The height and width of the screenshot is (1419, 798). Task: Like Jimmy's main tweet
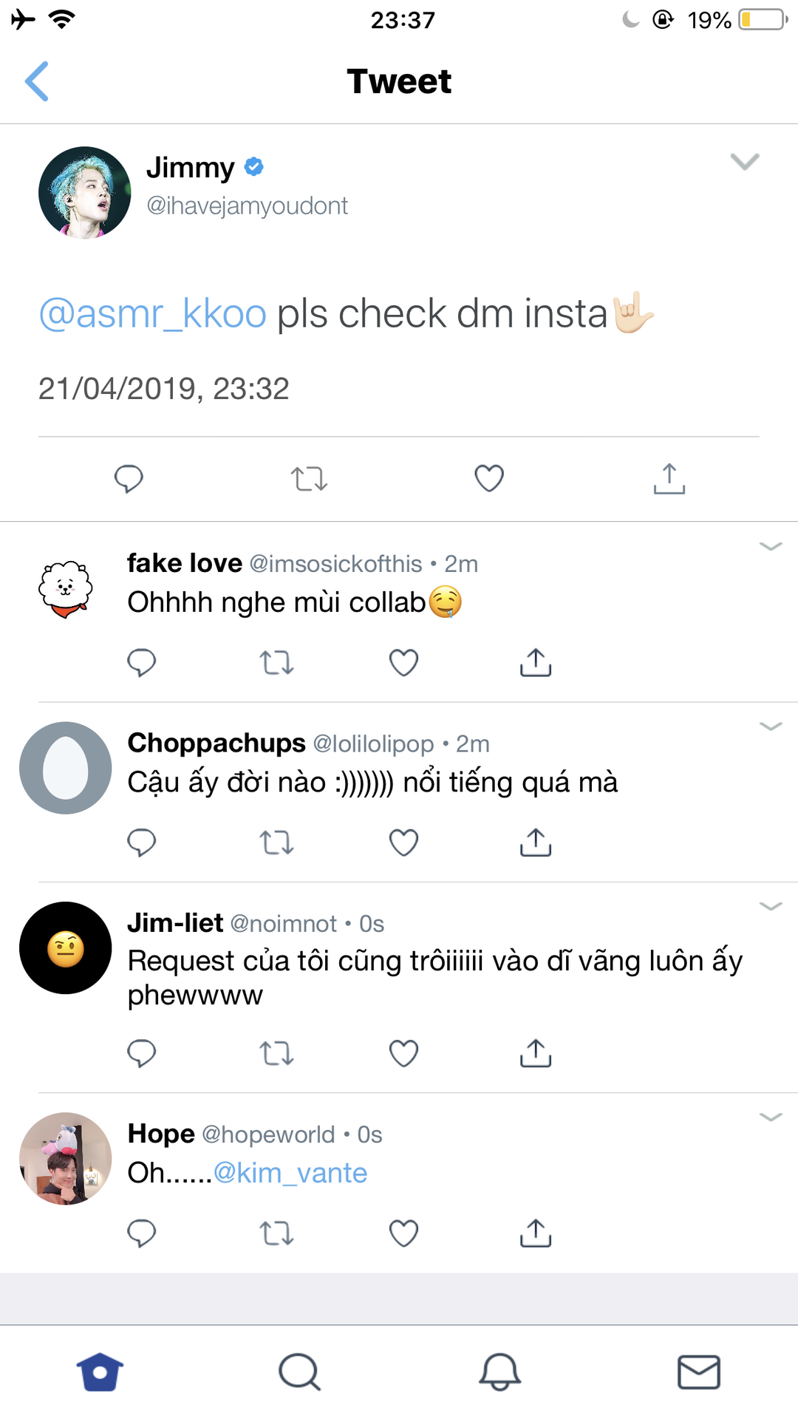click(489, 478)
